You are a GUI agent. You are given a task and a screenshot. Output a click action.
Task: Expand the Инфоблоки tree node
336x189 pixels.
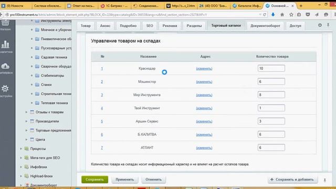click(x=21, y=167)
